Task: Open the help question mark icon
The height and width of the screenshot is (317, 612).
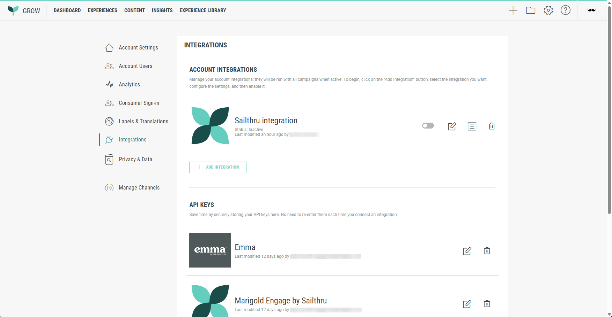Action: pos(565,10)
